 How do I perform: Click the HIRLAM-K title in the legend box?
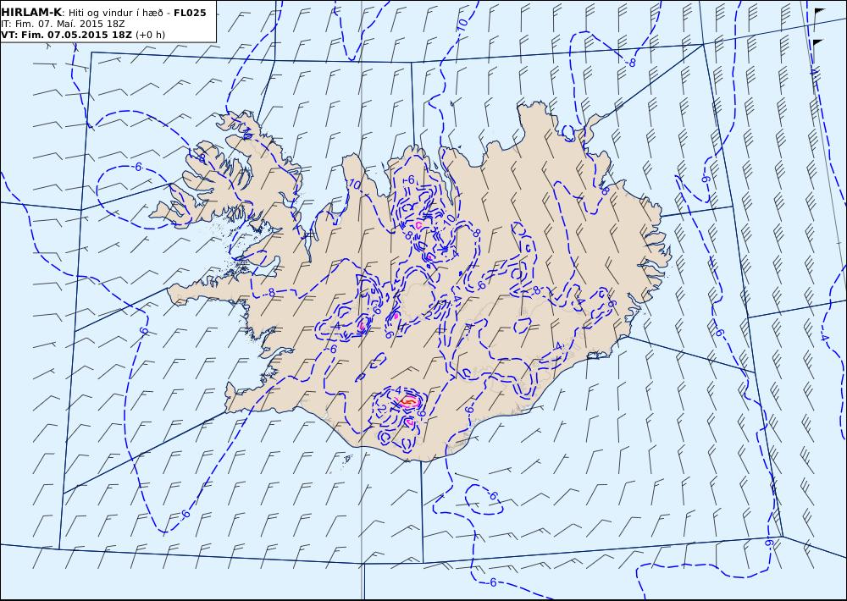point(31,13)
